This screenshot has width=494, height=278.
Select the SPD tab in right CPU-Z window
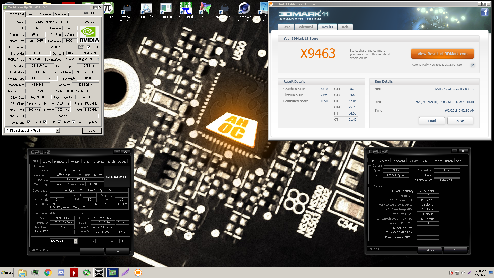coord(424,161)
